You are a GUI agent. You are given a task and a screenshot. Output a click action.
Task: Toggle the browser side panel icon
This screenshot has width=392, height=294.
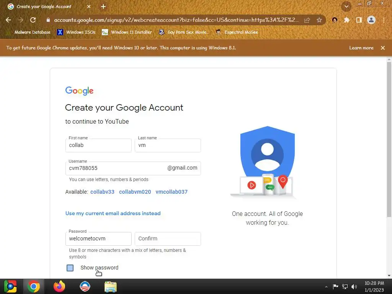(359, 20)
